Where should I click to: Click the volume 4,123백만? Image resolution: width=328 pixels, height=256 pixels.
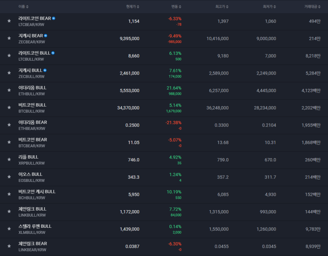[x=311, y=91]
